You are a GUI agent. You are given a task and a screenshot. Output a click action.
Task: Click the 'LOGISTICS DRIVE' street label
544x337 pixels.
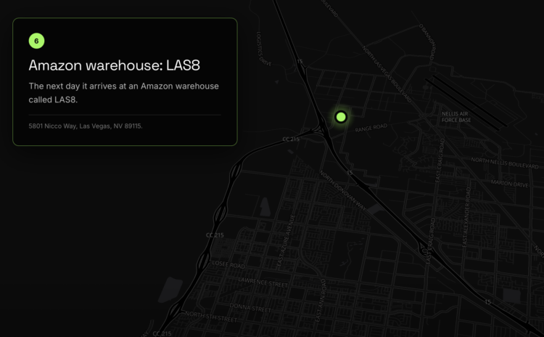pyautogui.click(x=264, y=49)
